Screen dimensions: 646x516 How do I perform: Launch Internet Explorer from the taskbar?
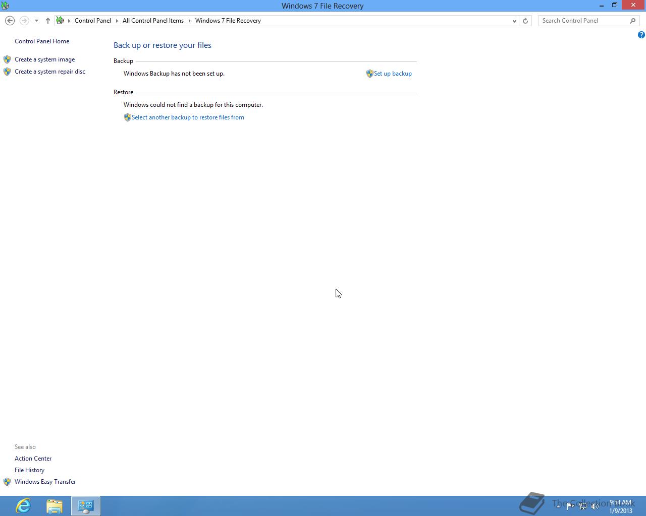(23, 506)
